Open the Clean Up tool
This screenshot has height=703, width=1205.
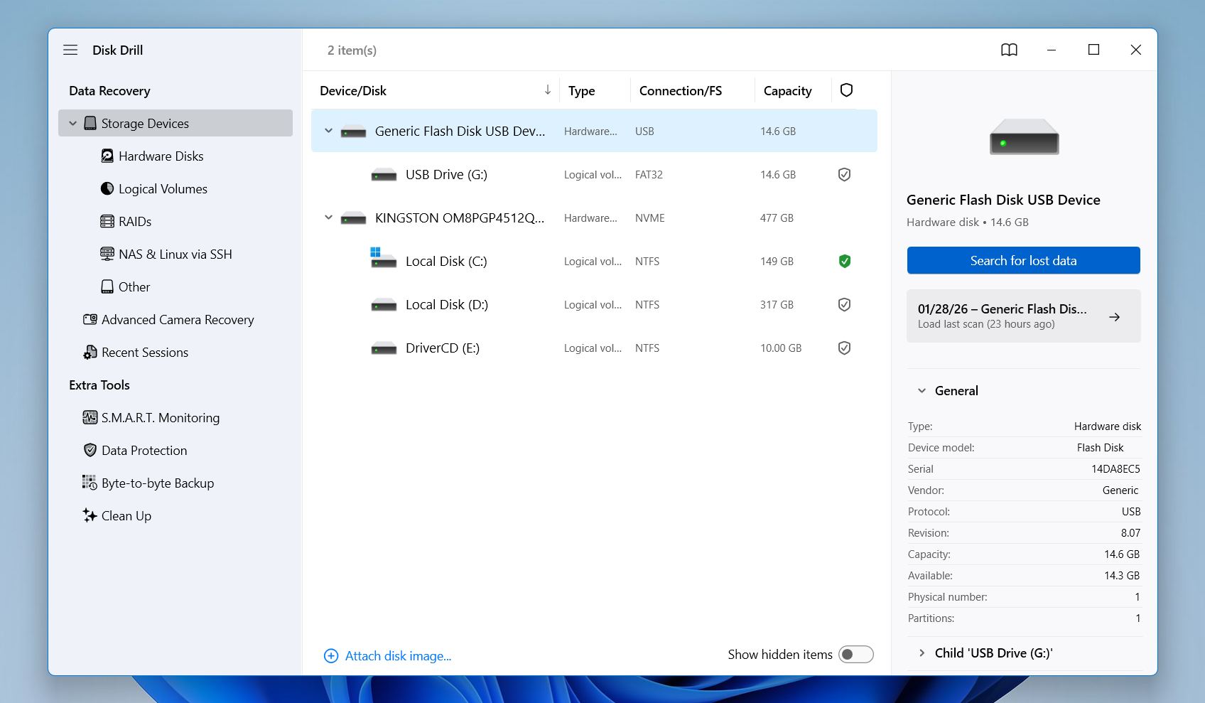click(126, 515)
